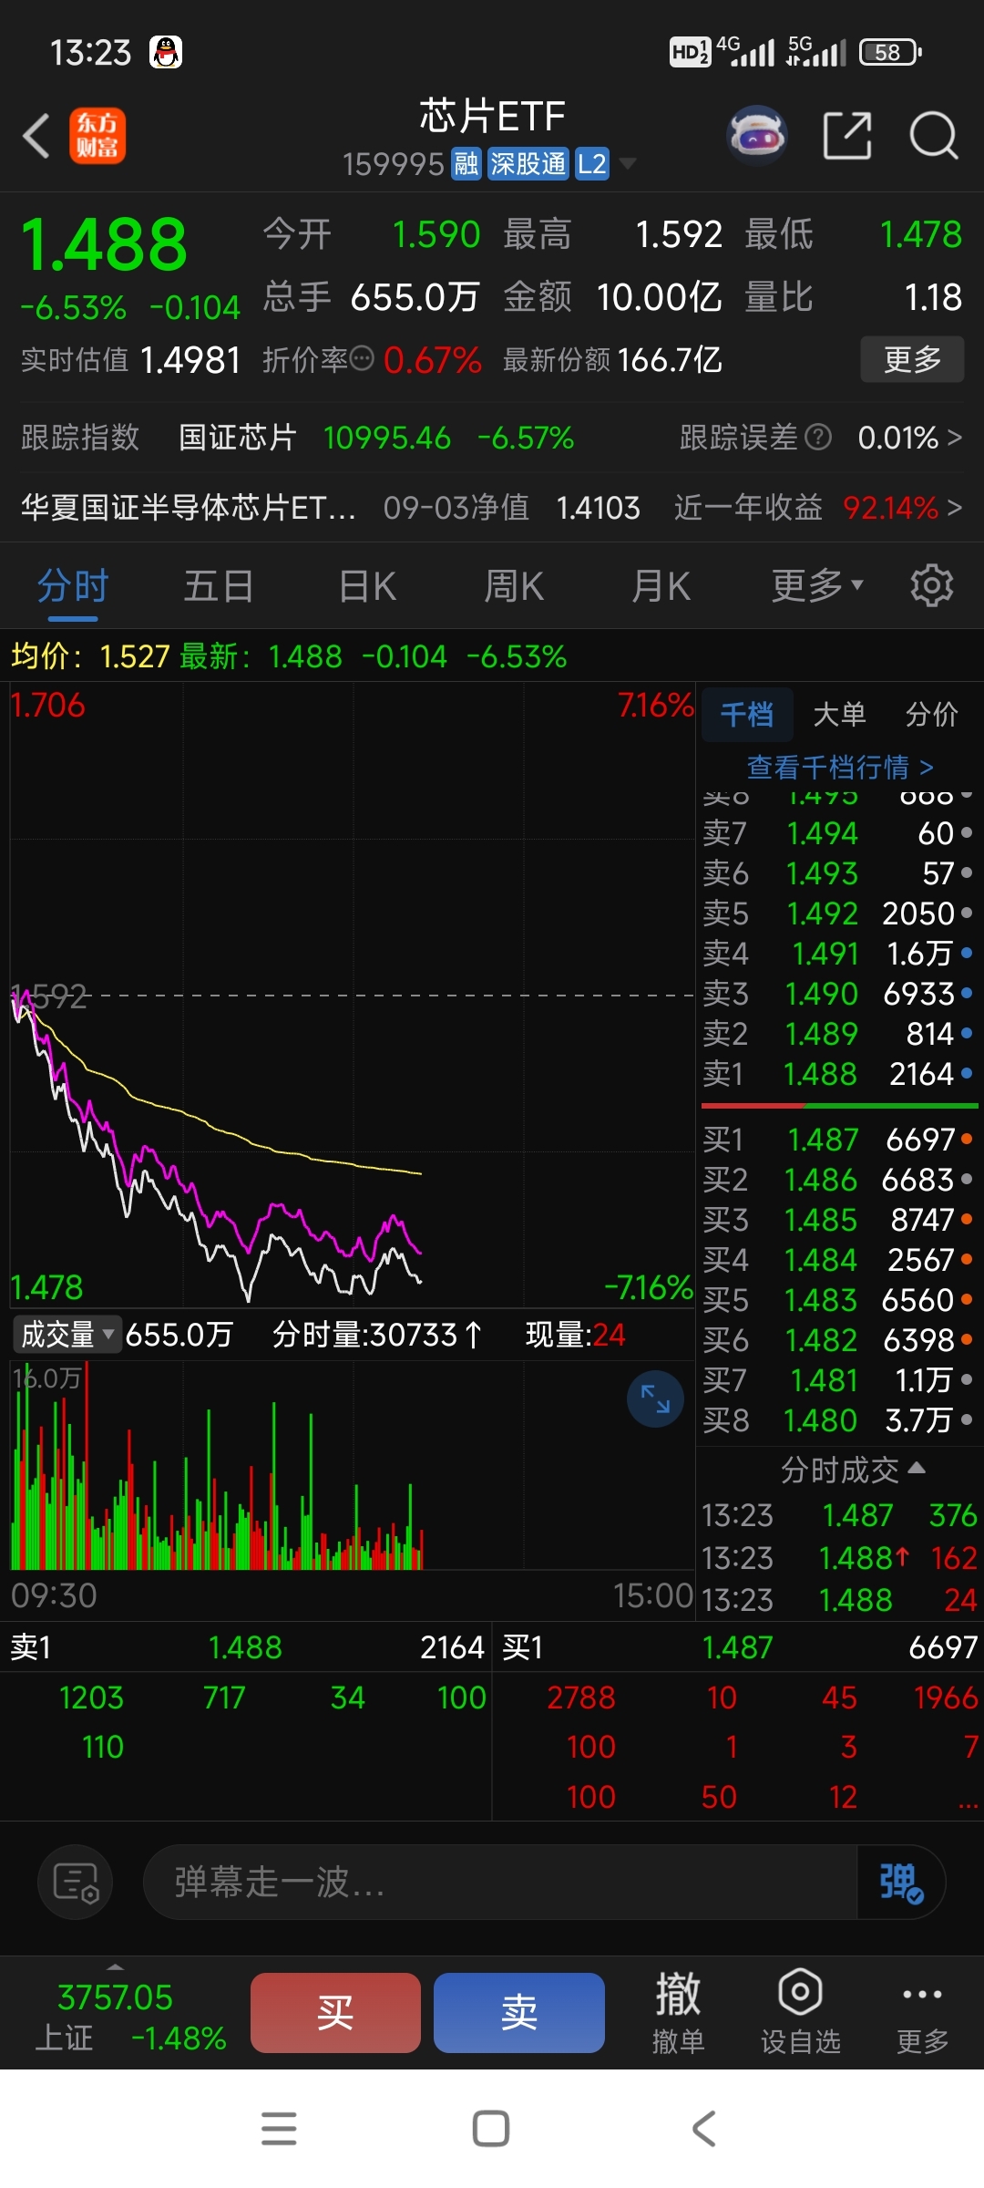
Task: Tap the Android back chevron
Action: click(703, 2129)
